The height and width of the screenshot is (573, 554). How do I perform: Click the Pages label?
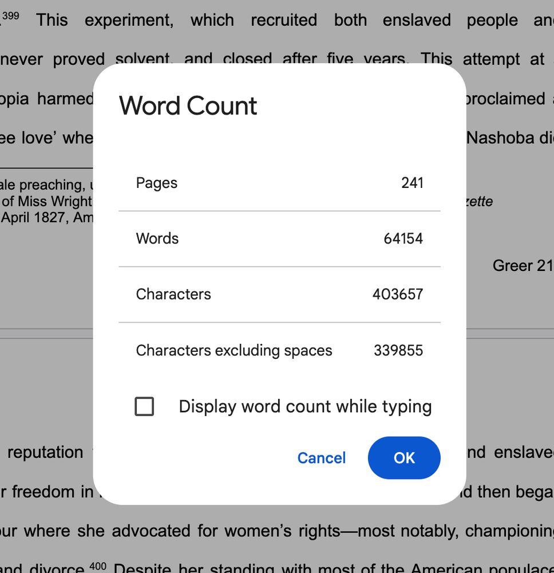coord(157,183)
